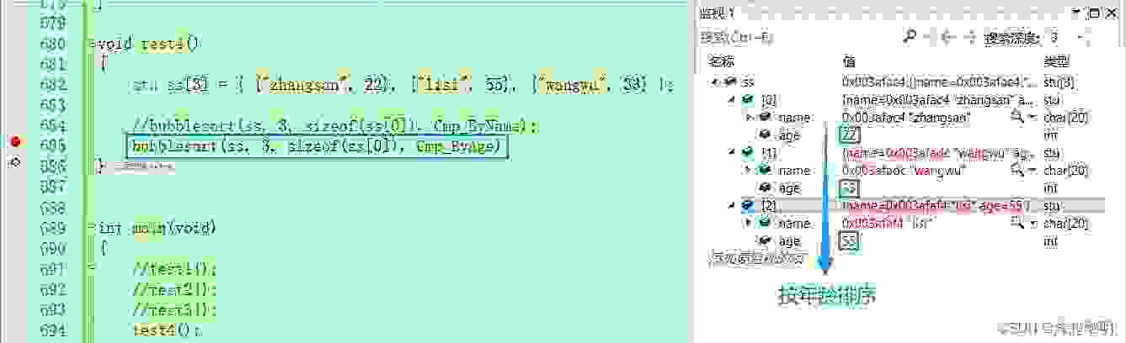Click the add-watch placeholder row below [2]

point(759,257)
